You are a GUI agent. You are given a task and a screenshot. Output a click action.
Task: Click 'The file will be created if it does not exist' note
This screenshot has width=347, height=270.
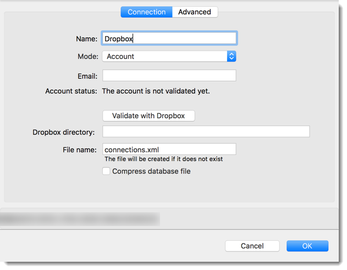(164, 159)
